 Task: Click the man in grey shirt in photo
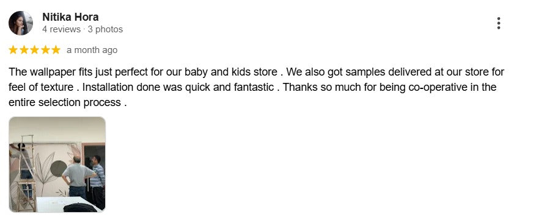pos(78,176)
